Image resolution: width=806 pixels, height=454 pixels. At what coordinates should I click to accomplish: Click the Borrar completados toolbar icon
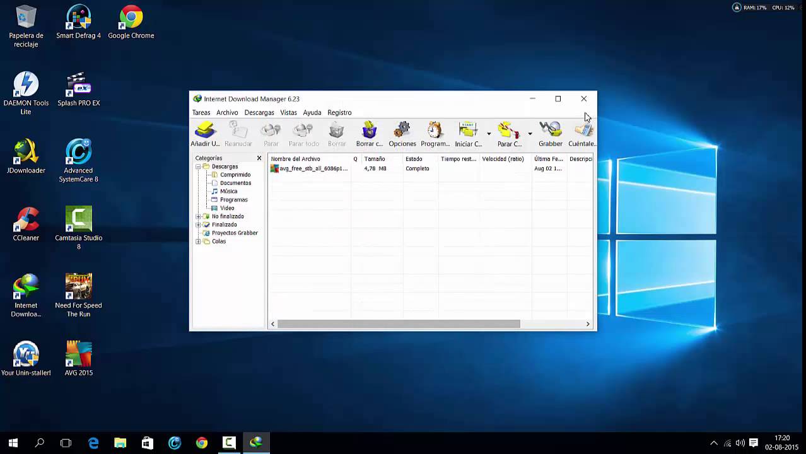369,134
